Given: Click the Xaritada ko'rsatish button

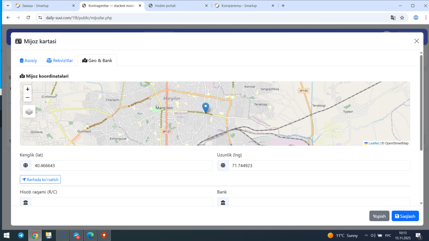Looking at the screenshot, I should [x=40, y=180].
